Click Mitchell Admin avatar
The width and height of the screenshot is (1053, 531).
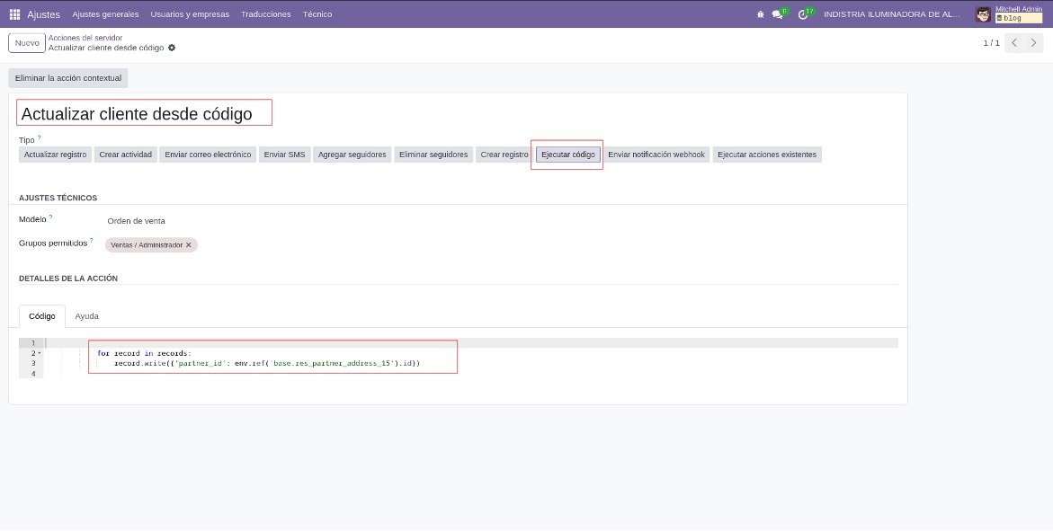[x=983, y=14]
